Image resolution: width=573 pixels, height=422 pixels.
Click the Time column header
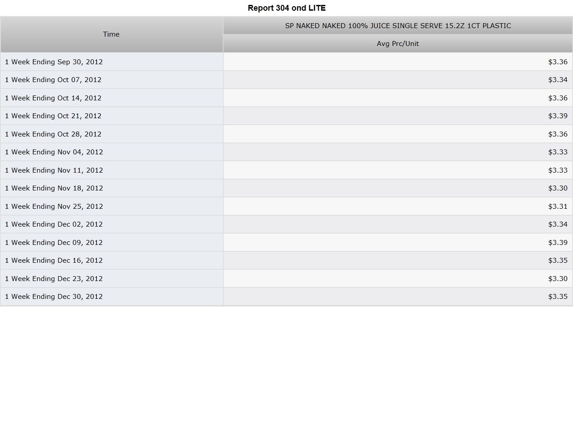tap(112, 34)
